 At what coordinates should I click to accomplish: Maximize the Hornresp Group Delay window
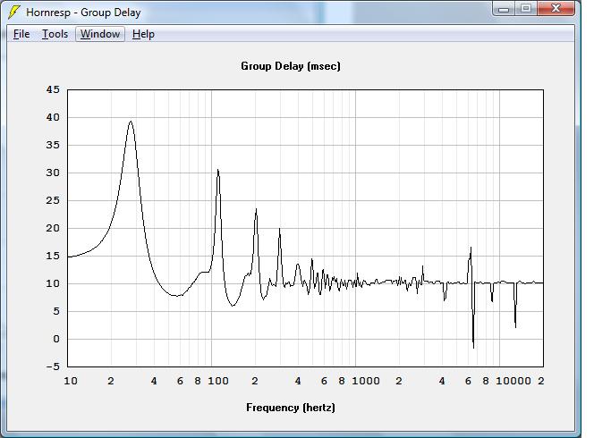[526, 9]
